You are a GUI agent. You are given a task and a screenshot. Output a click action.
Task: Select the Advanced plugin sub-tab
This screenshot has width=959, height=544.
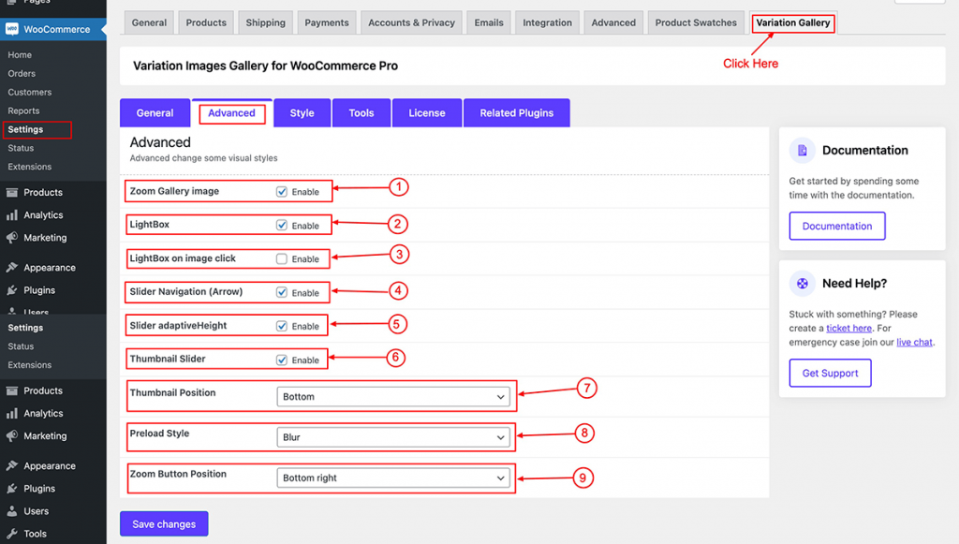point(232,113)
